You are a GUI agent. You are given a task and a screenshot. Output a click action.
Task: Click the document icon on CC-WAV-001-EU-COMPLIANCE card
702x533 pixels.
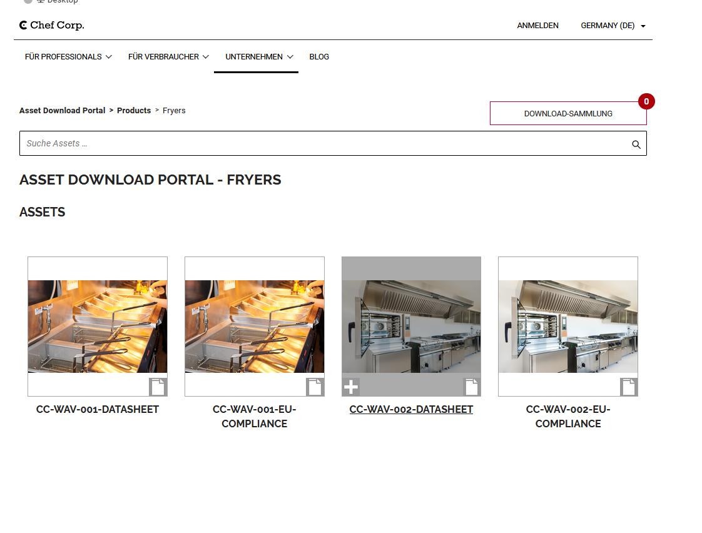[x=315, y=387]
